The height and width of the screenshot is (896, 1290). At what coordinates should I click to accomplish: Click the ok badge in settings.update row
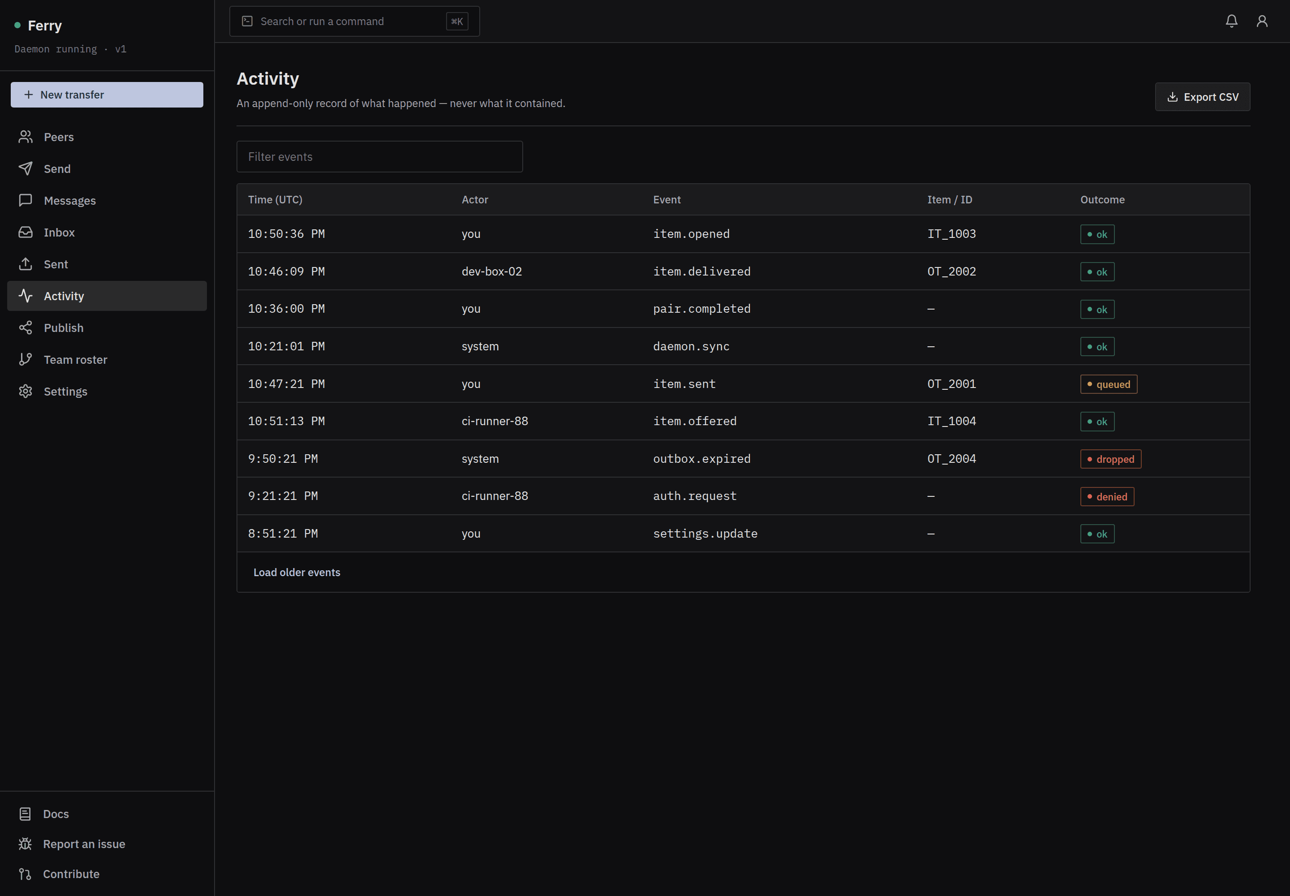click(x=1097, y=534)
